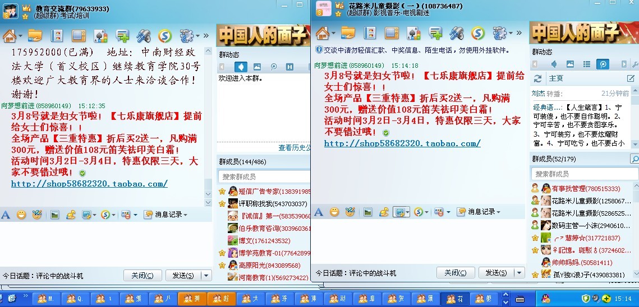Screen dimensions: 639x307
Task: Click the group TV video icon in left toolbar
Action: [77, 36]
